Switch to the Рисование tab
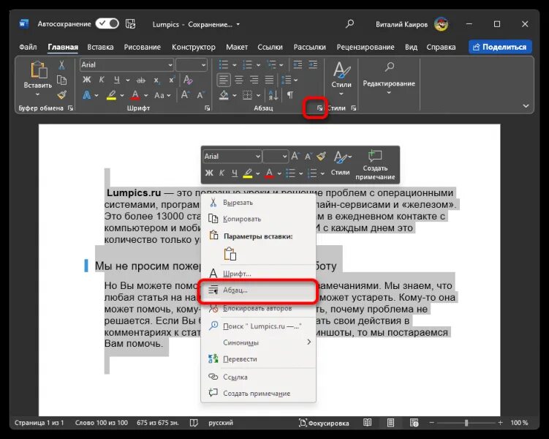This screenshot has height=439, width=549. pyautogui.click(x=142, y=47)
